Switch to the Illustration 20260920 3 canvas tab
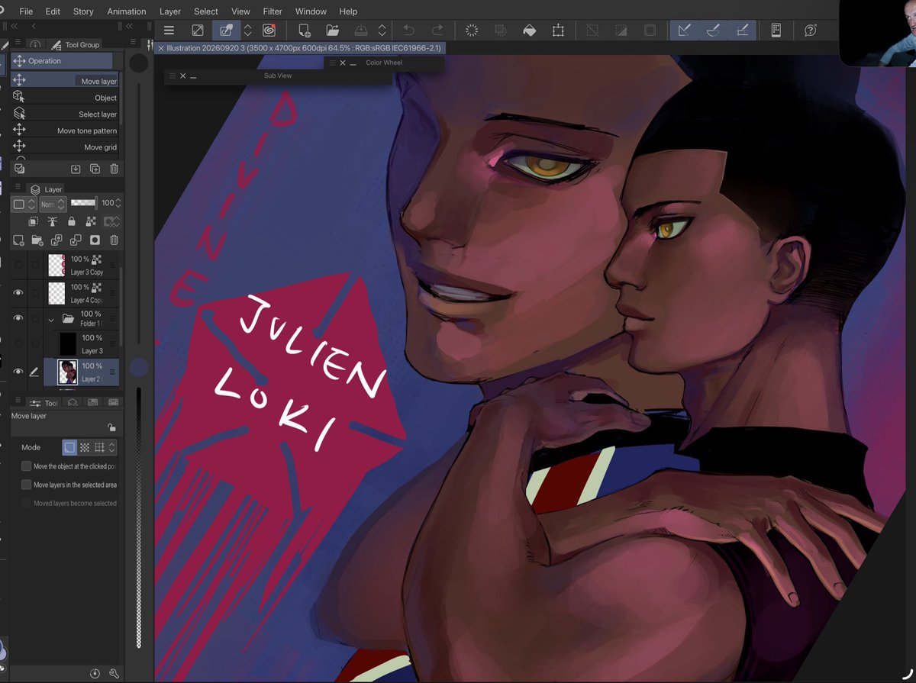Viewport: 916px width, 683px height. pyautogui.click(x=298, y=48)
